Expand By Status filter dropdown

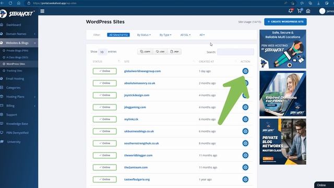pyautogui.click(x=144, y=35)
